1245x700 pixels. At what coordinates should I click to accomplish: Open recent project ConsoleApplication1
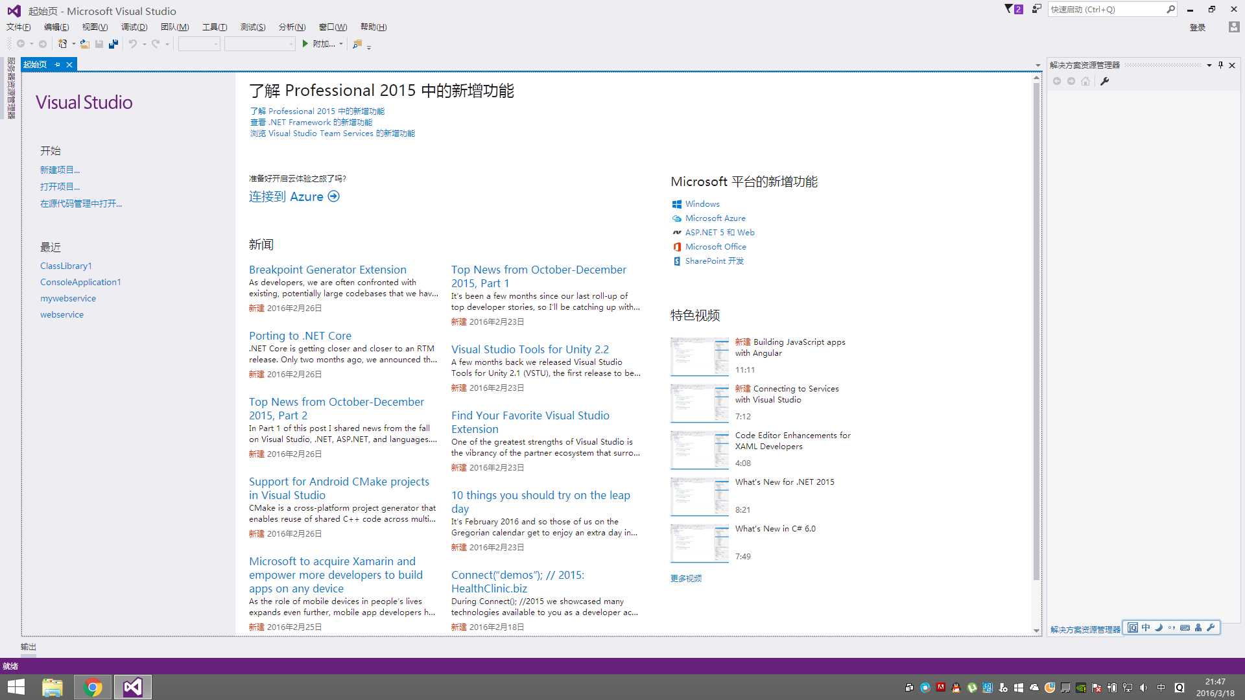coord(80,282)
